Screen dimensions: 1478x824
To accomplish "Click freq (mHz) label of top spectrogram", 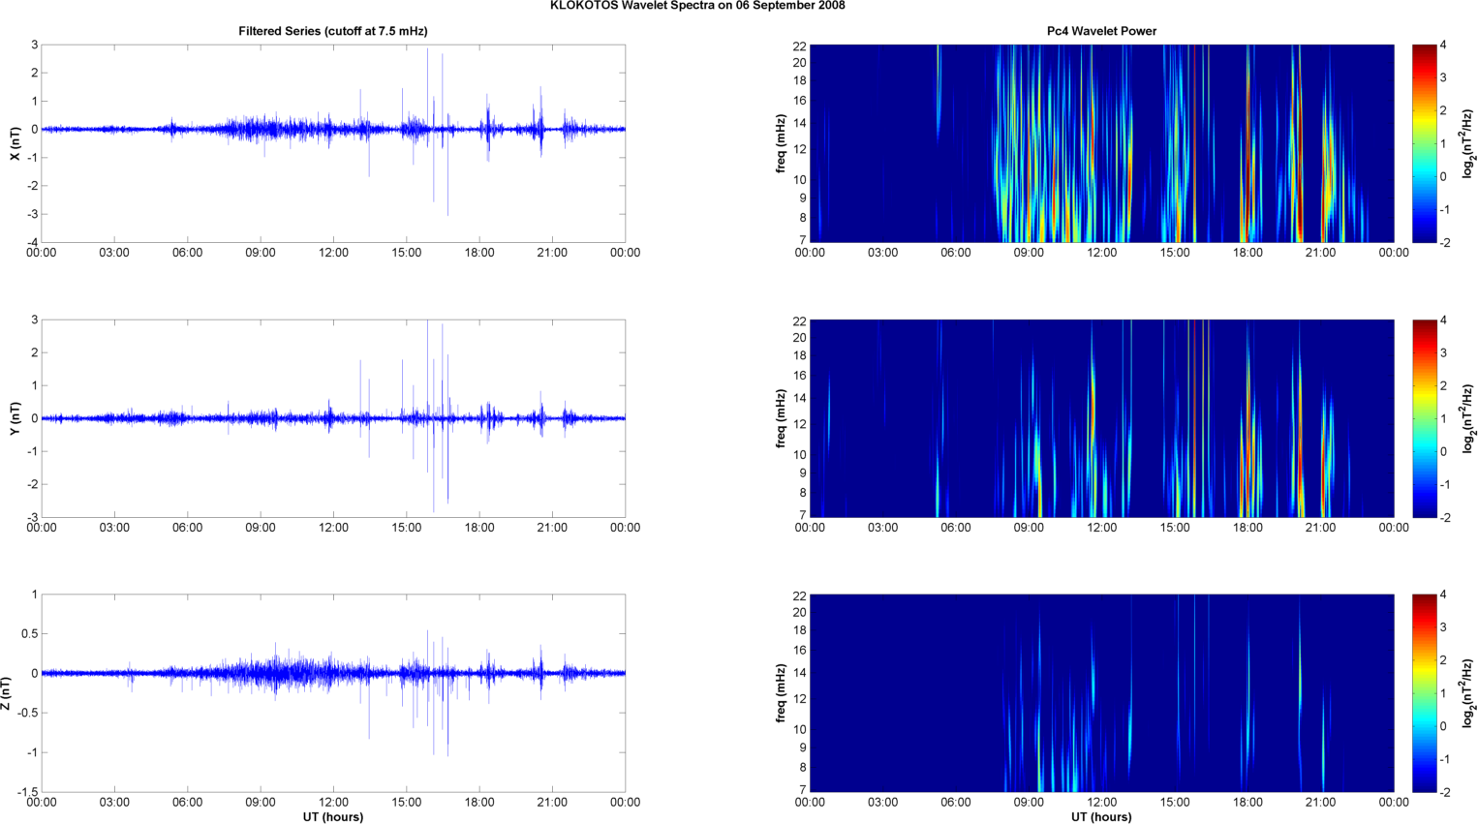I will pyautogui.click(x=781, y=143).
